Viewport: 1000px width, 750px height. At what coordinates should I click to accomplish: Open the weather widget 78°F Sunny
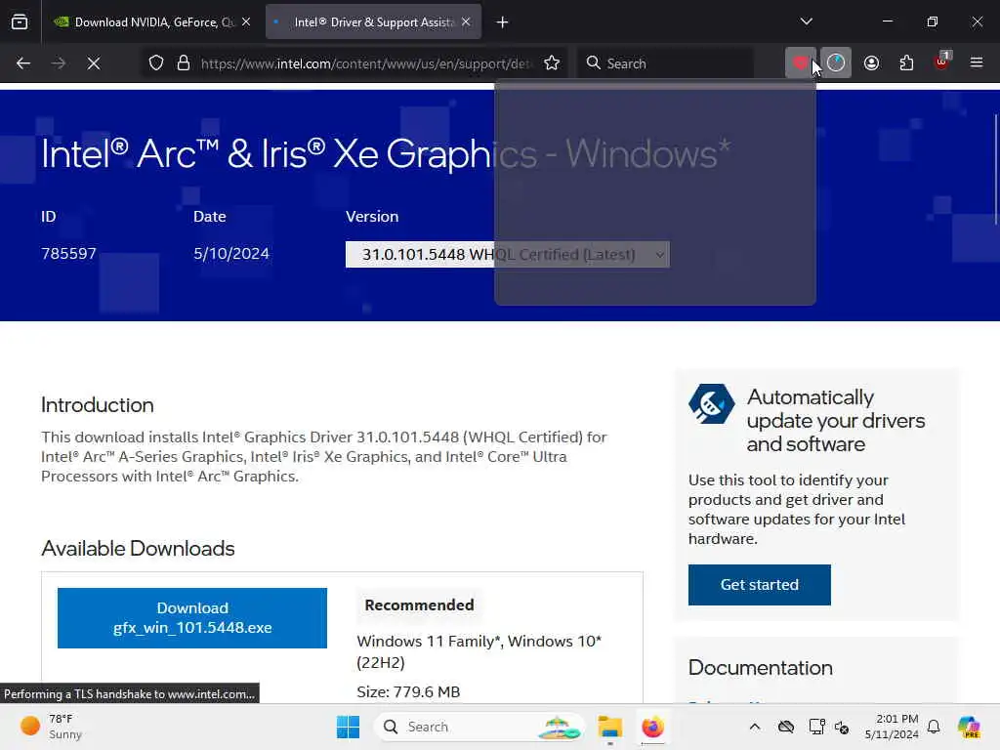(x=52, y=727)
